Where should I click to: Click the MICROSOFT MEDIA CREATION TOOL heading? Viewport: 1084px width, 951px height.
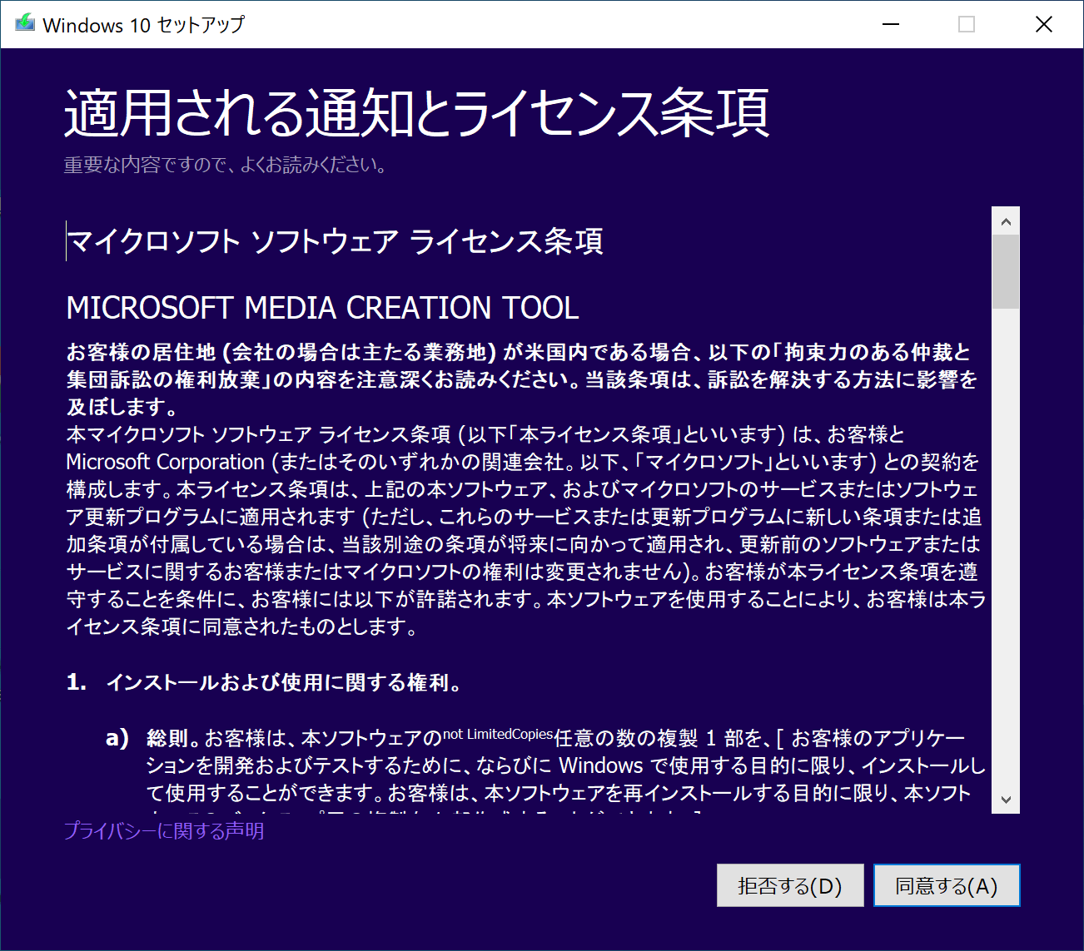(322, 308)
